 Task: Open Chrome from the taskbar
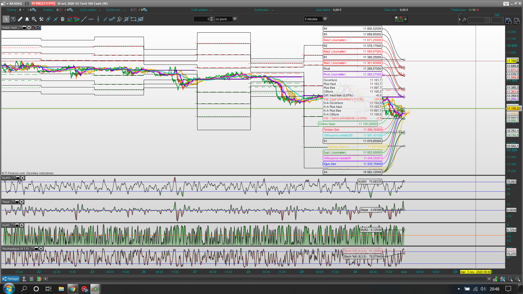tap(72, 289)
